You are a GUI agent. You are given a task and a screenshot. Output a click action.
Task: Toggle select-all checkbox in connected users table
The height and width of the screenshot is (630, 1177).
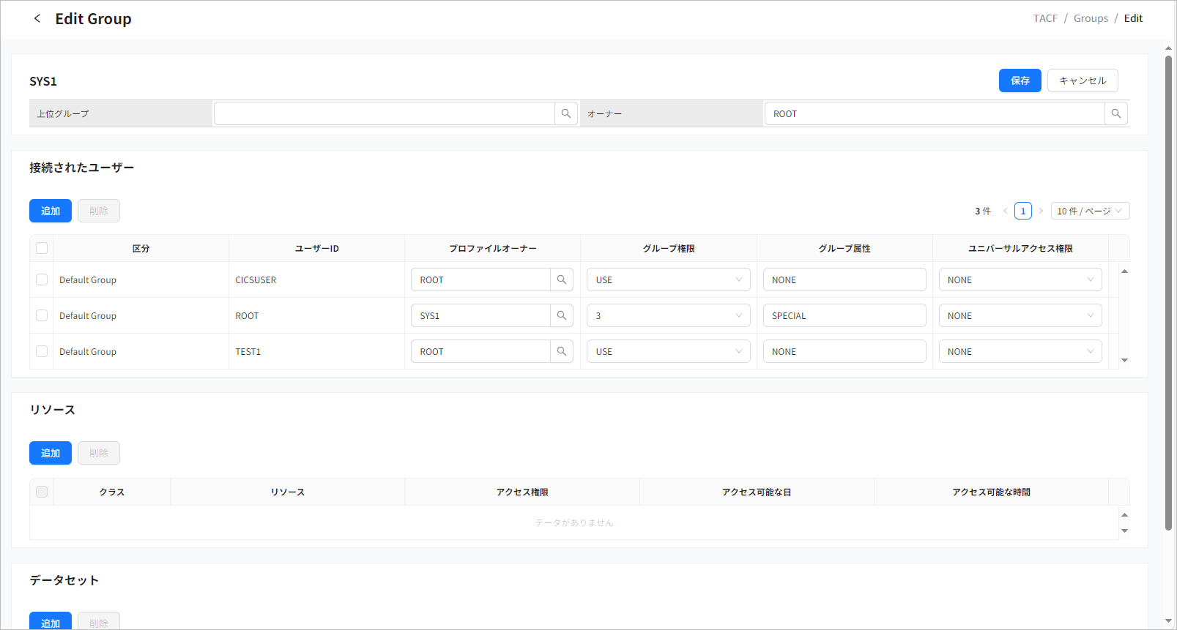pyautogui.click(x=42, y=248)
